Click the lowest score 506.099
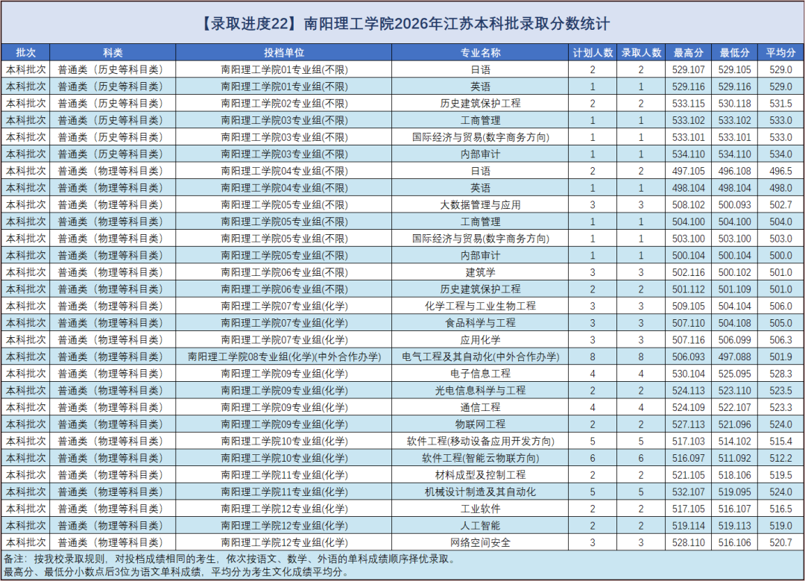Viewport: 805px width, 581px height. [735, 339]
